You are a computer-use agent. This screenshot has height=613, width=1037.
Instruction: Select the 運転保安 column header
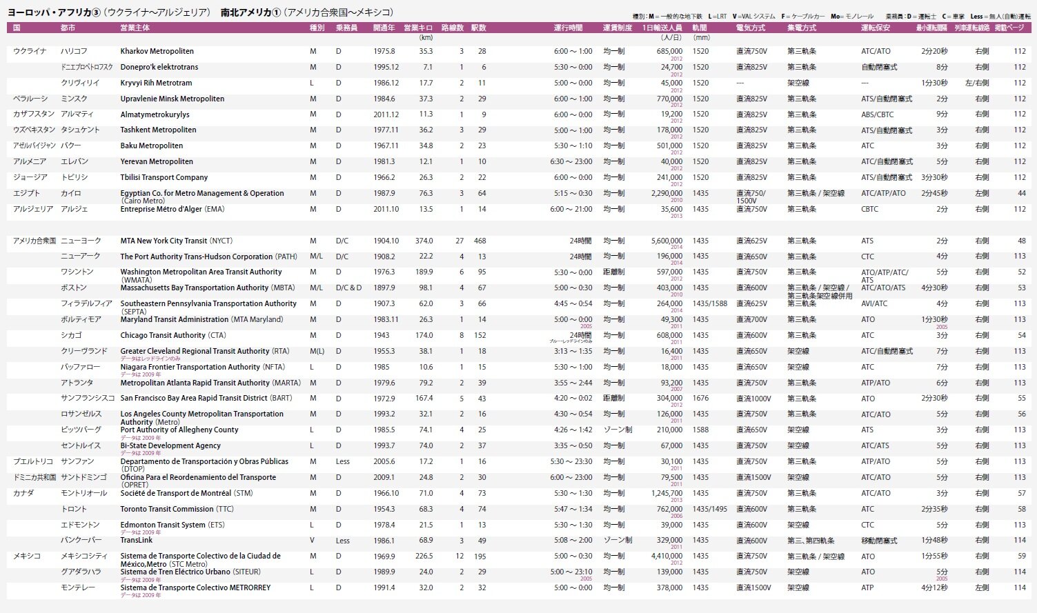pos(876,28)
